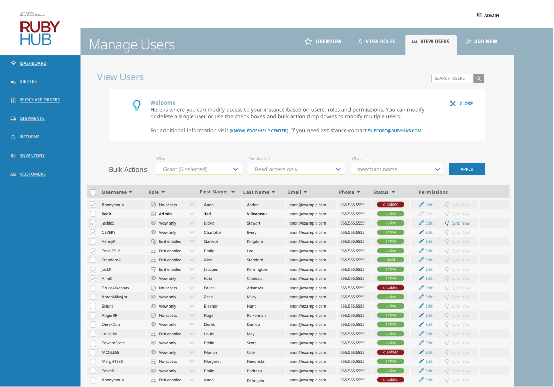Open the Knowledge/Help Center link
The image size is (554, 387).
pyautogui.click(x=259, y=131)
